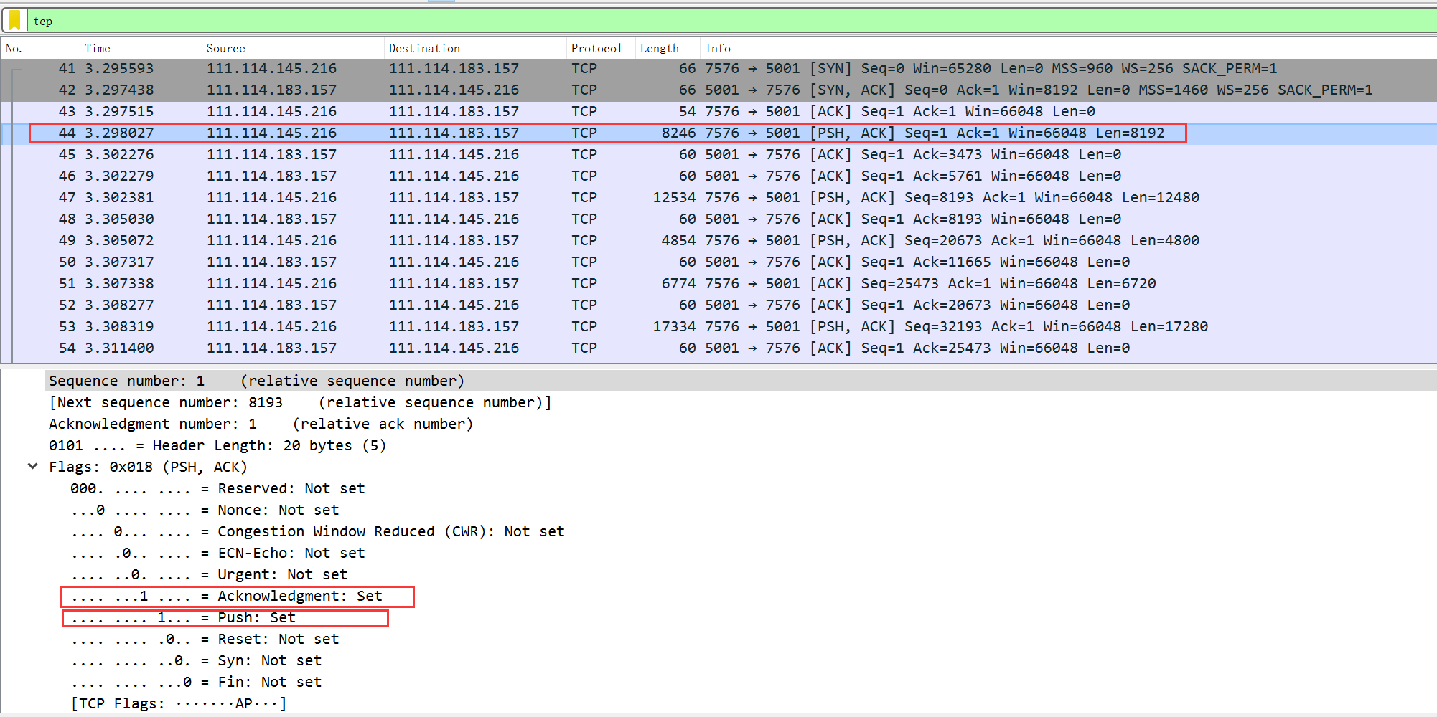
Task: Collapse the Flags: 0x018 tree node
Action: pyautogui.click(x=33, y=467)
